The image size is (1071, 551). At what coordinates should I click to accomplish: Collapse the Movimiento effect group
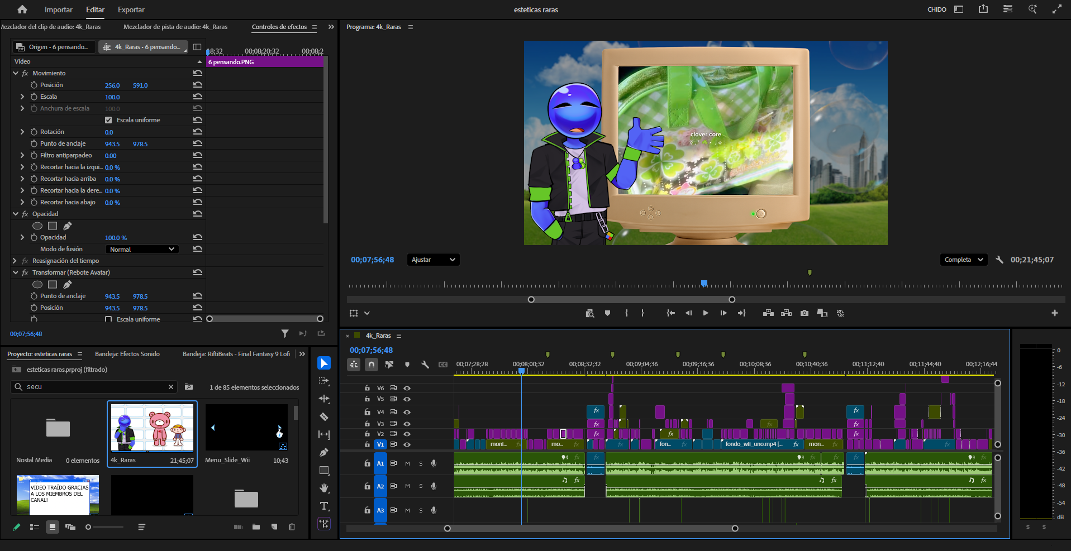pos(16,73)
